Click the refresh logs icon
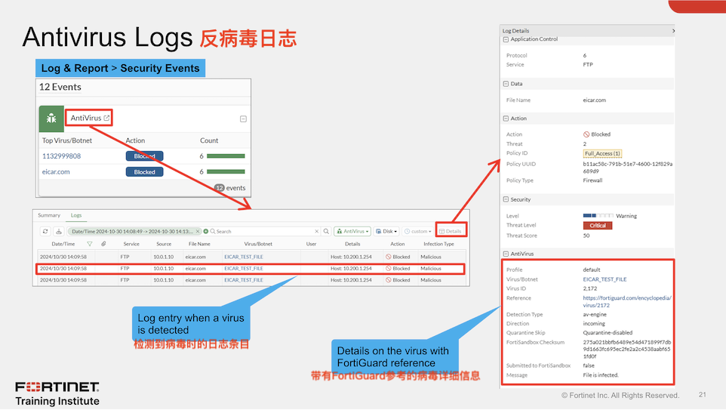 45,231
